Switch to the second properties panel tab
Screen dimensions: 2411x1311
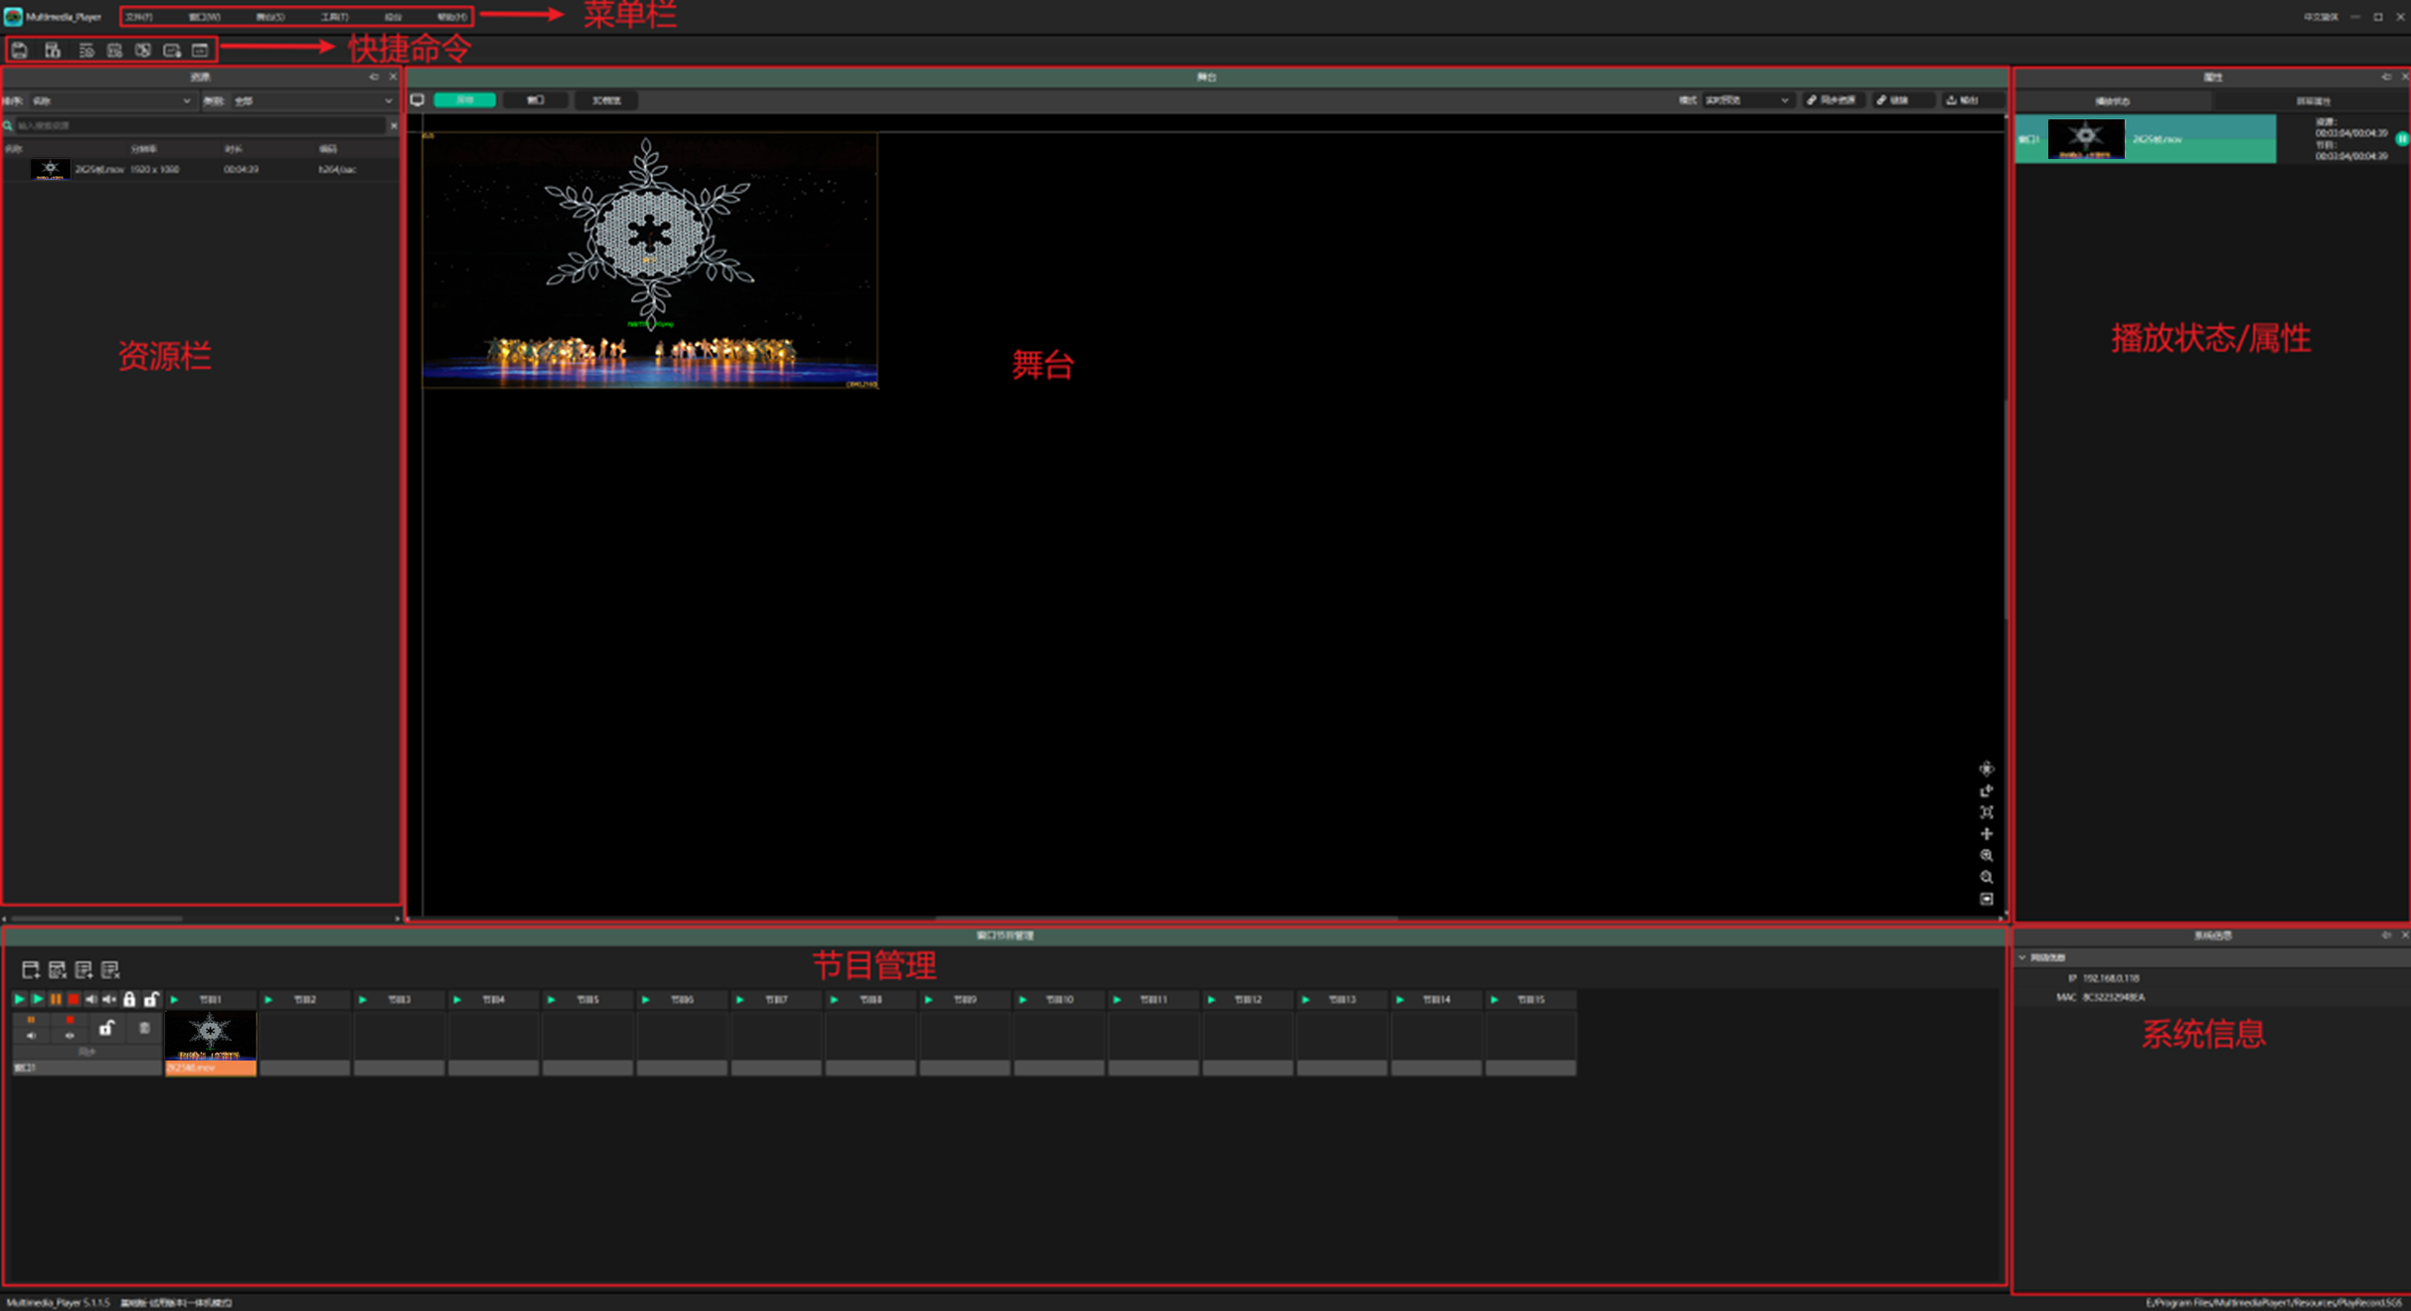(x=2313, y=101)
